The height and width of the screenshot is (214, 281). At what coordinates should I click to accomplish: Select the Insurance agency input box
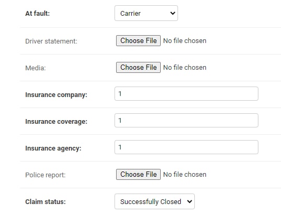(186, 147)
